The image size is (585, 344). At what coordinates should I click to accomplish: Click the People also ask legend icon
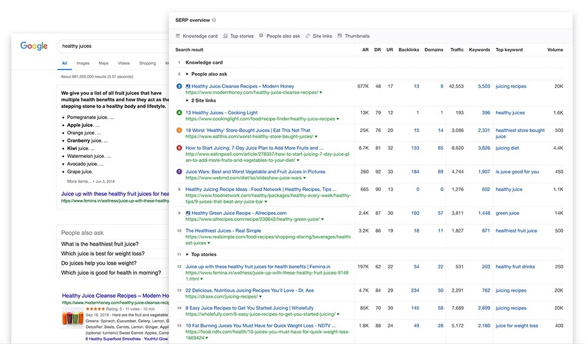[x=261, y=36]
